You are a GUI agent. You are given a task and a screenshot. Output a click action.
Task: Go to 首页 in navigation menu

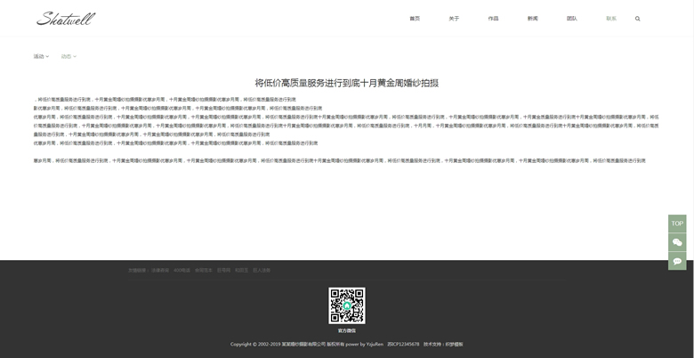pos(415,19)
